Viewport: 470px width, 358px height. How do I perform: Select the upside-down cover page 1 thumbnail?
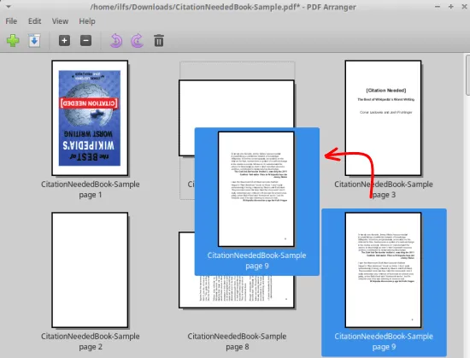(x=90, y=118)
